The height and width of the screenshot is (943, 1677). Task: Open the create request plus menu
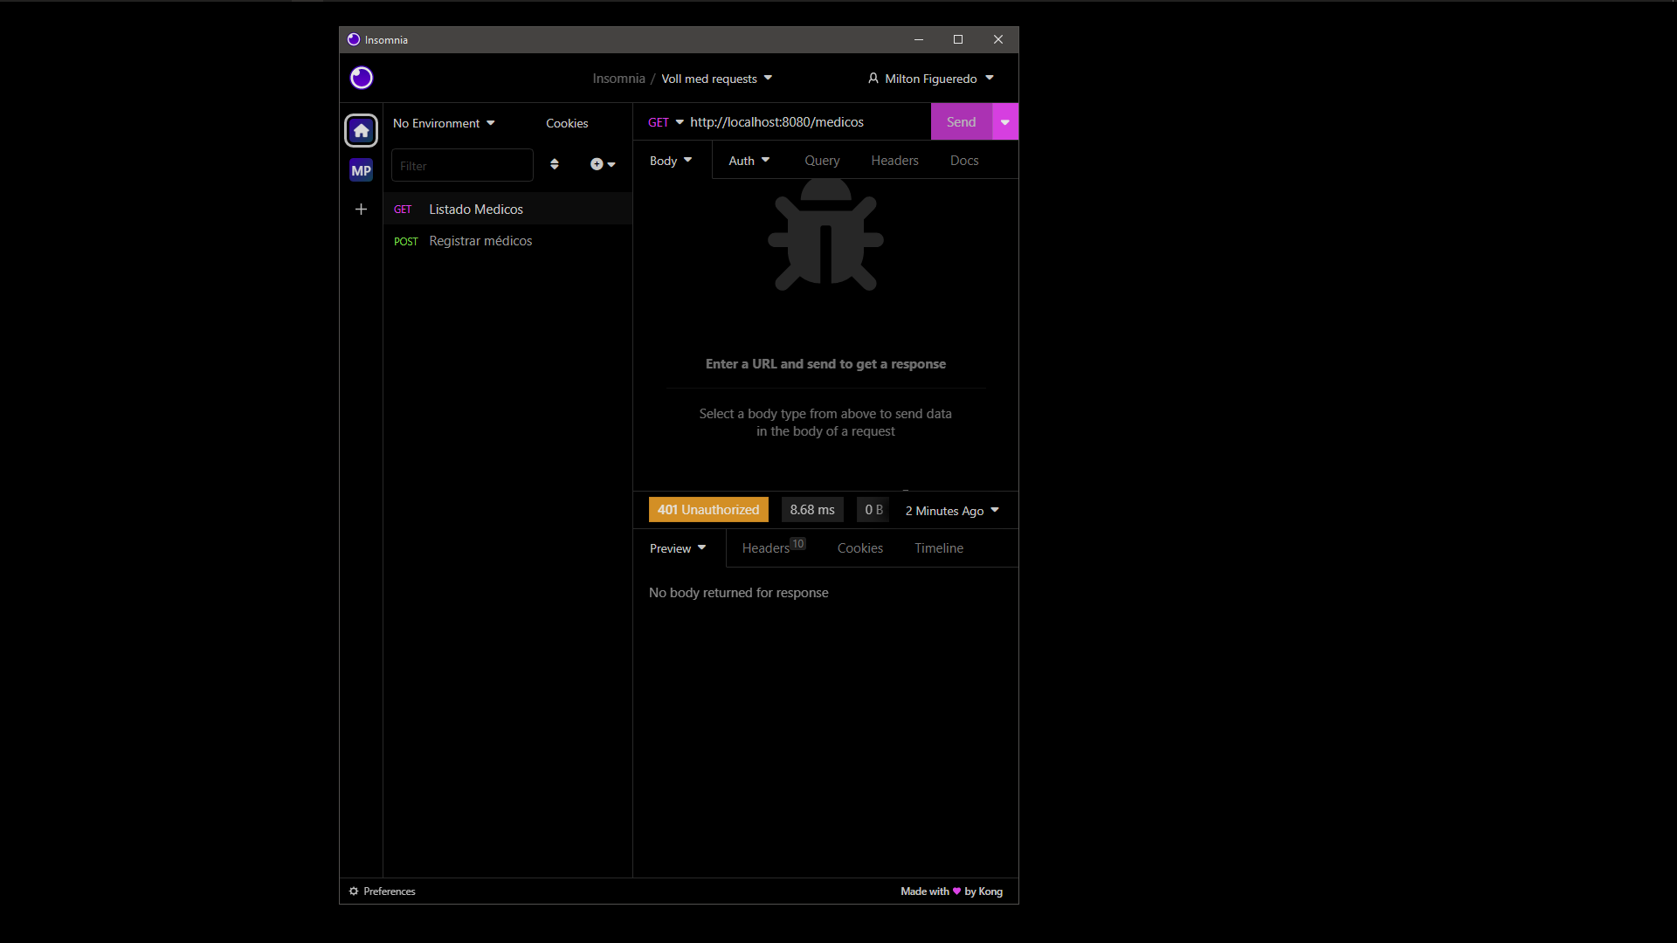click(603, 164)
